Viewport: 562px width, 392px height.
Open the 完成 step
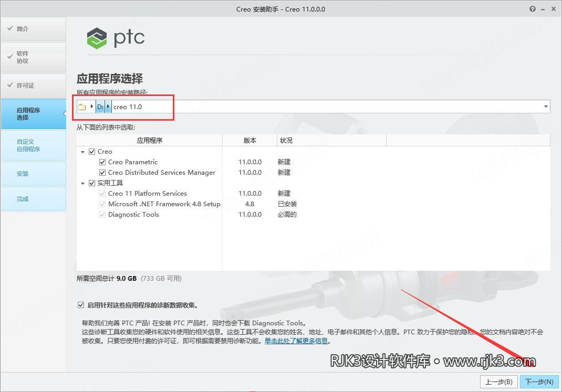pos(33,199)
